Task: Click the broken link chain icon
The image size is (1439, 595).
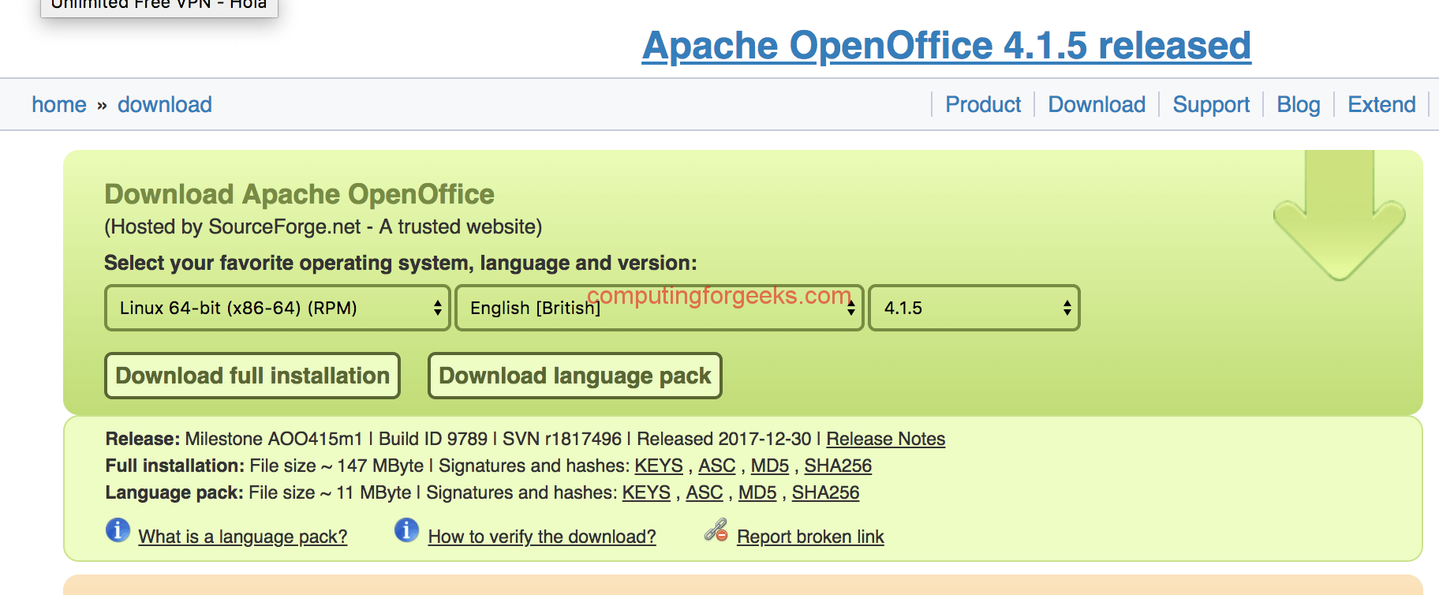Action: click(716, 530)
